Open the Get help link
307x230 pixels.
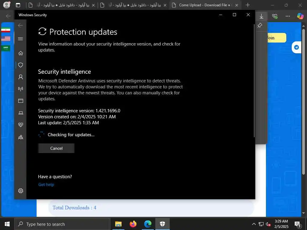tap(46, 184)
